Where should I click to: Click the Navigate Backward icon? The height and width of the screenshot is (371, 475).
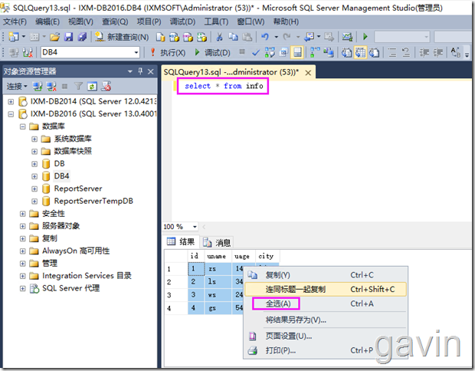coord(309,37)
